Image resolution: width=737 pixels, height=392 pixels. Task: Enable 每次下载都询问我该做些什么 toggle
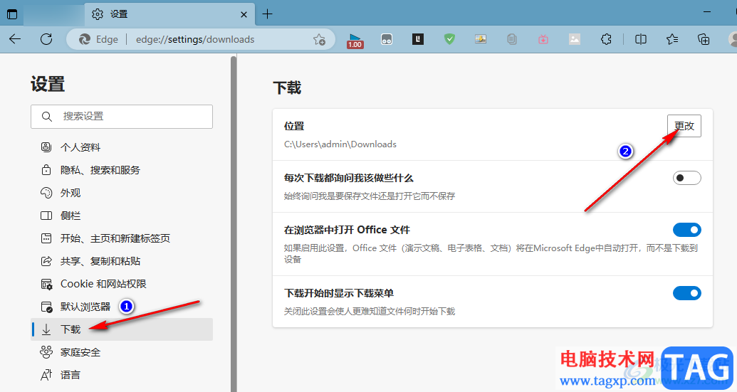[x=686, y=178]
